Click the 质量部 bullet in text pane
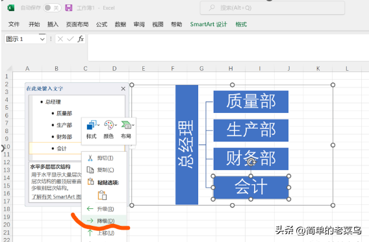This screenshot has height=242, width=369. pyautogui.click(x=64, y=114)
